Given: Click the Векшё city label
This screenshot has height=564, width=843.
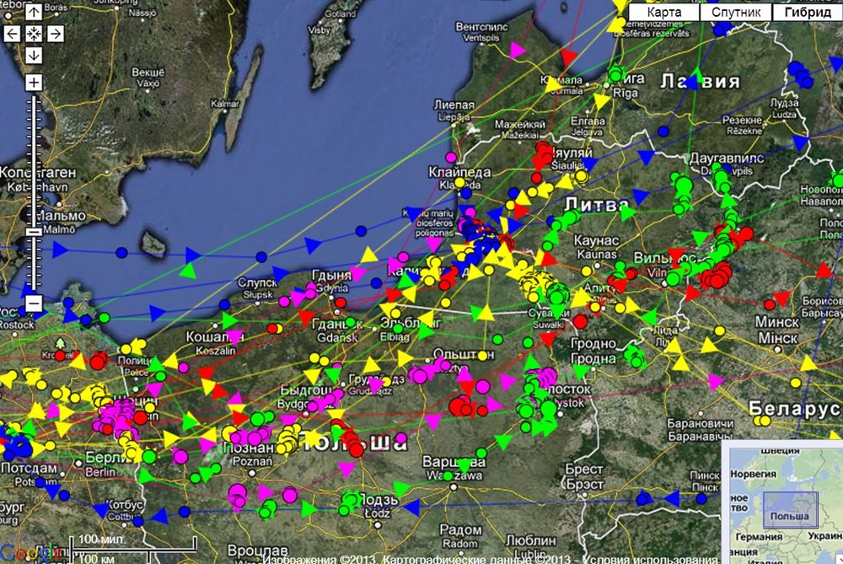Looking at the screenshot, I should (x=148, y=73).
